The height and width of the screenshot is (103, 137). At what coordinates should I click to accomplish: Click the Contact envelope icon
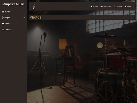click(x=3, y=30)
